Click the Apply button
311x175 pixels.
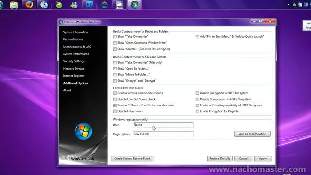pyautogui.click(x=263, y=158)
